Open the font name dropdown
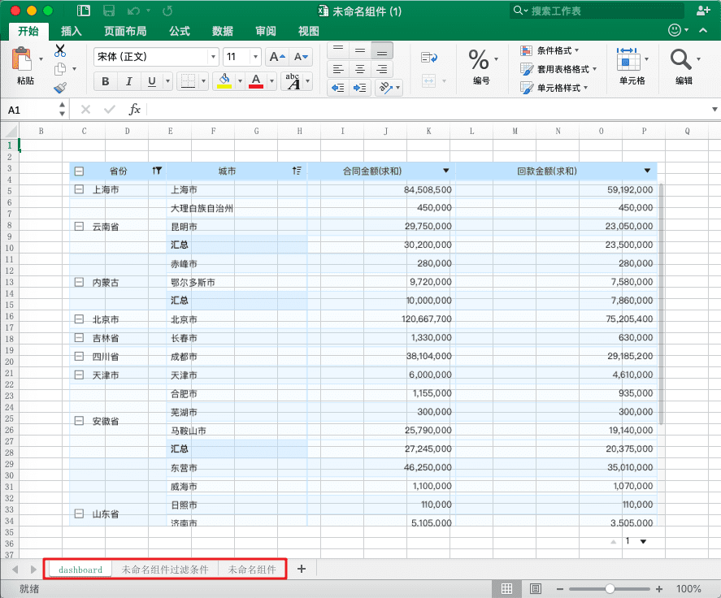This screenshot has height=598, width=721. pyautogui.click(x=214, y=57)
